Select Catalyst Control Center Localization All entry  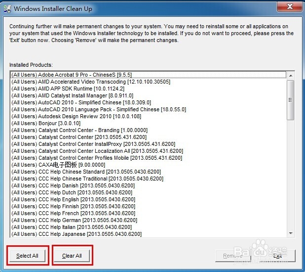(148, 151)
